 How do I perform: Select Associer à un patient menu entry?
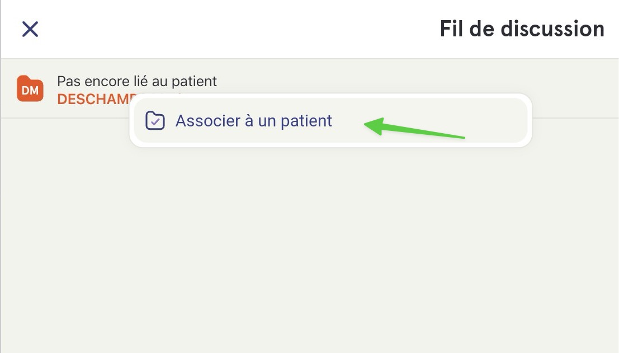(331, 120)
